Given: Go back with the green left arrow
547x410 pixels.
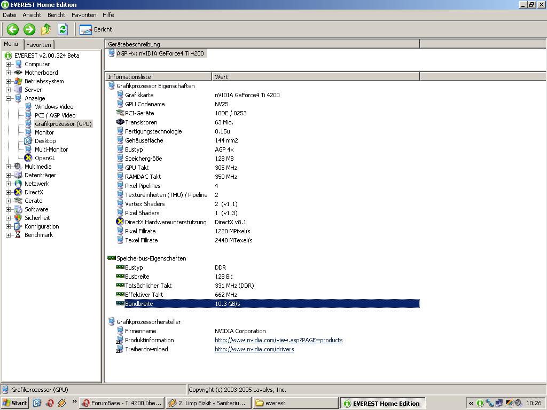Looking at the screenshot, I should click(13, 29).
